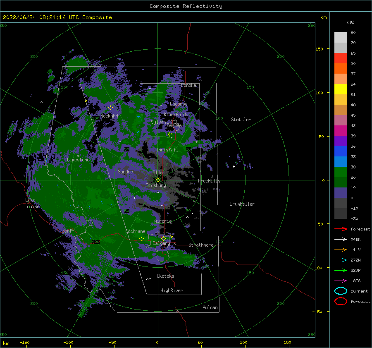Click the RedDeer city label
This screenshot has width=372, height=348.
click(175, 125)
